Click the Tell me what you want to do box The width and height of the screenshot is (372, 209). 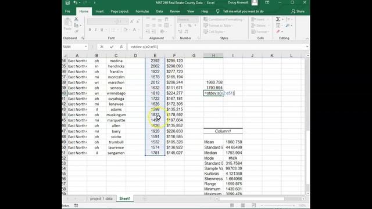[x=243, y=12]
